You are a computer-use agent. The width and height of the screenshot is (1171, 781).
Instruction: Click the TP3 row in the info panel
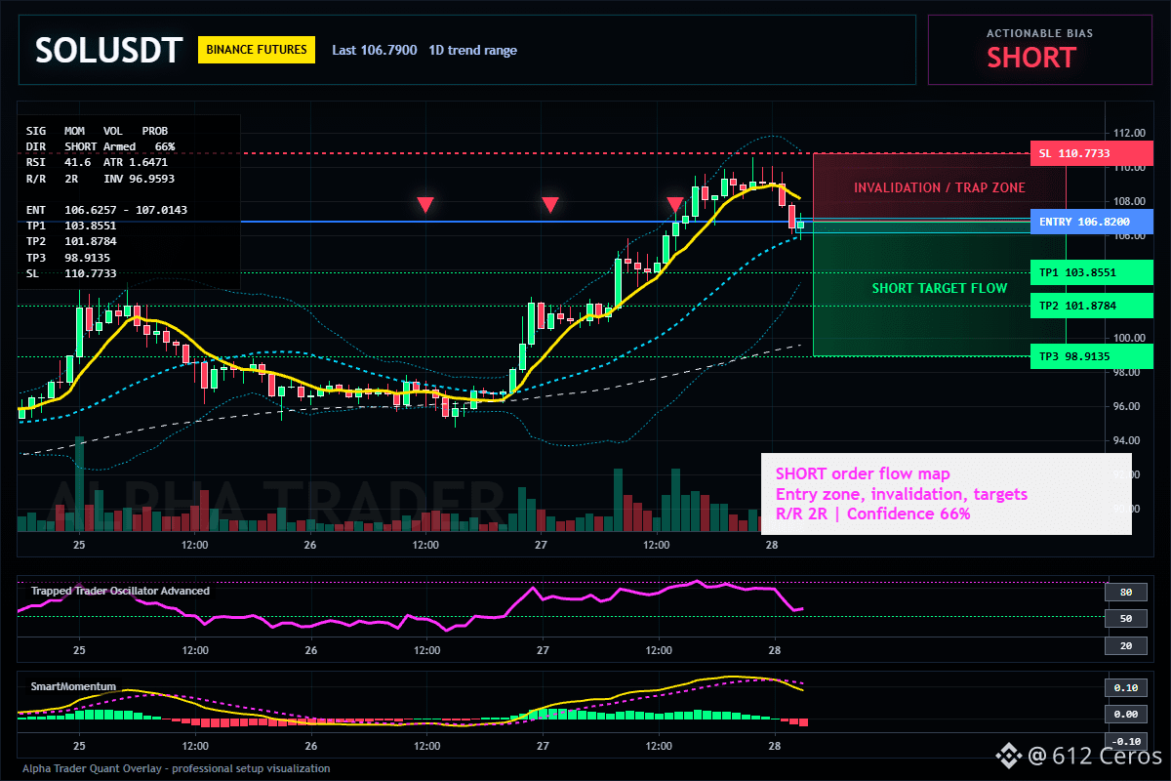click(68, 258)
